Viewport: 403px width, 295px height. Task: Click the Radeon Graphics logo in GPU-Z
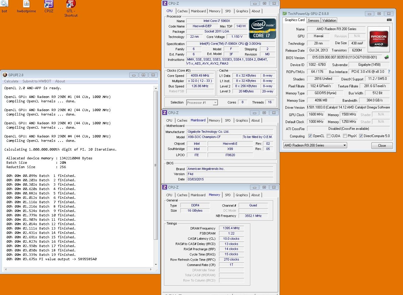pos(378,39)
